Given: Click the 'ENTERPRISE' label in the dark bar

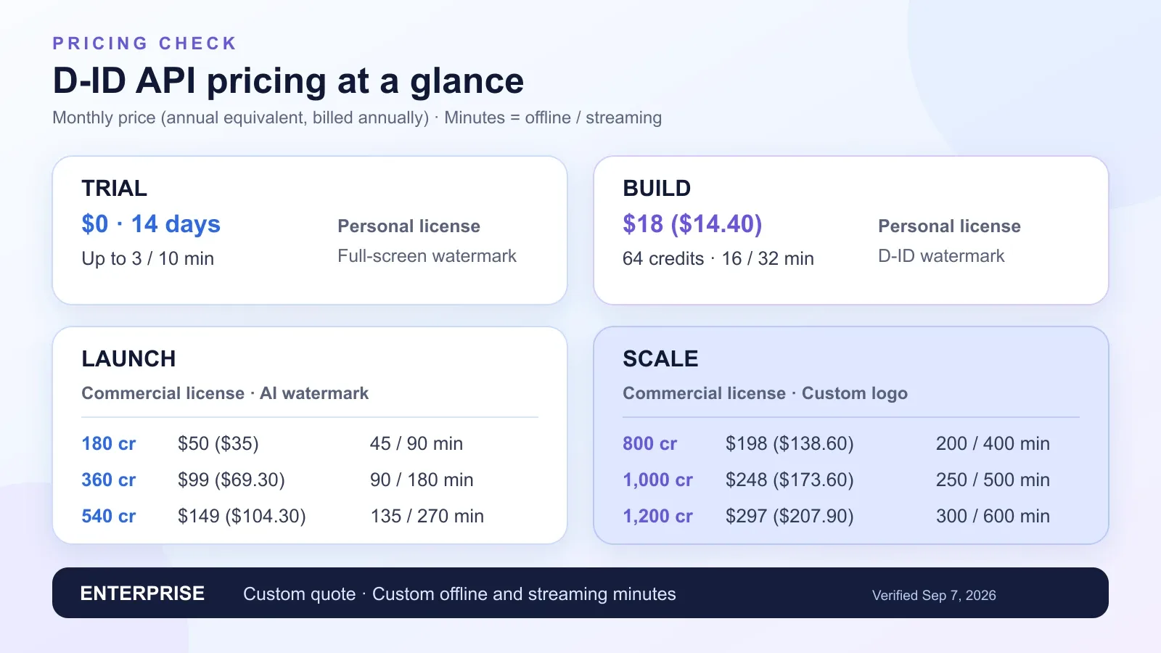Looking at the screenshot, I should pos(142,594).
